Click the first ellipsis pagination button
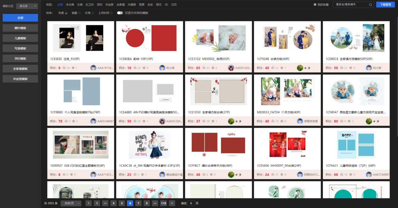The image size is (398, 208). [x=105, y=203]
